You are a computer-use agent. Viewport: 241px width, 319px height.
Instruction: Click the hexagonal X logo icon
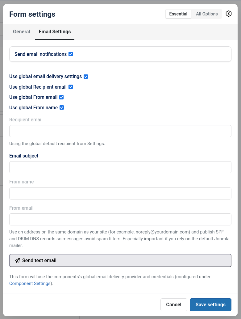coord(228,14)
